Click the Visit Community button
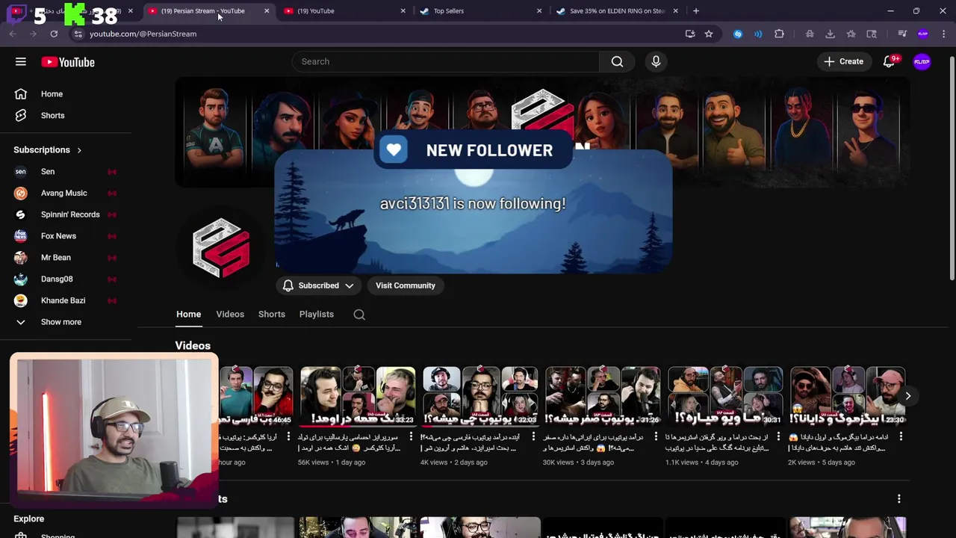This screenshot has height=538, width=956. (406, 285)
